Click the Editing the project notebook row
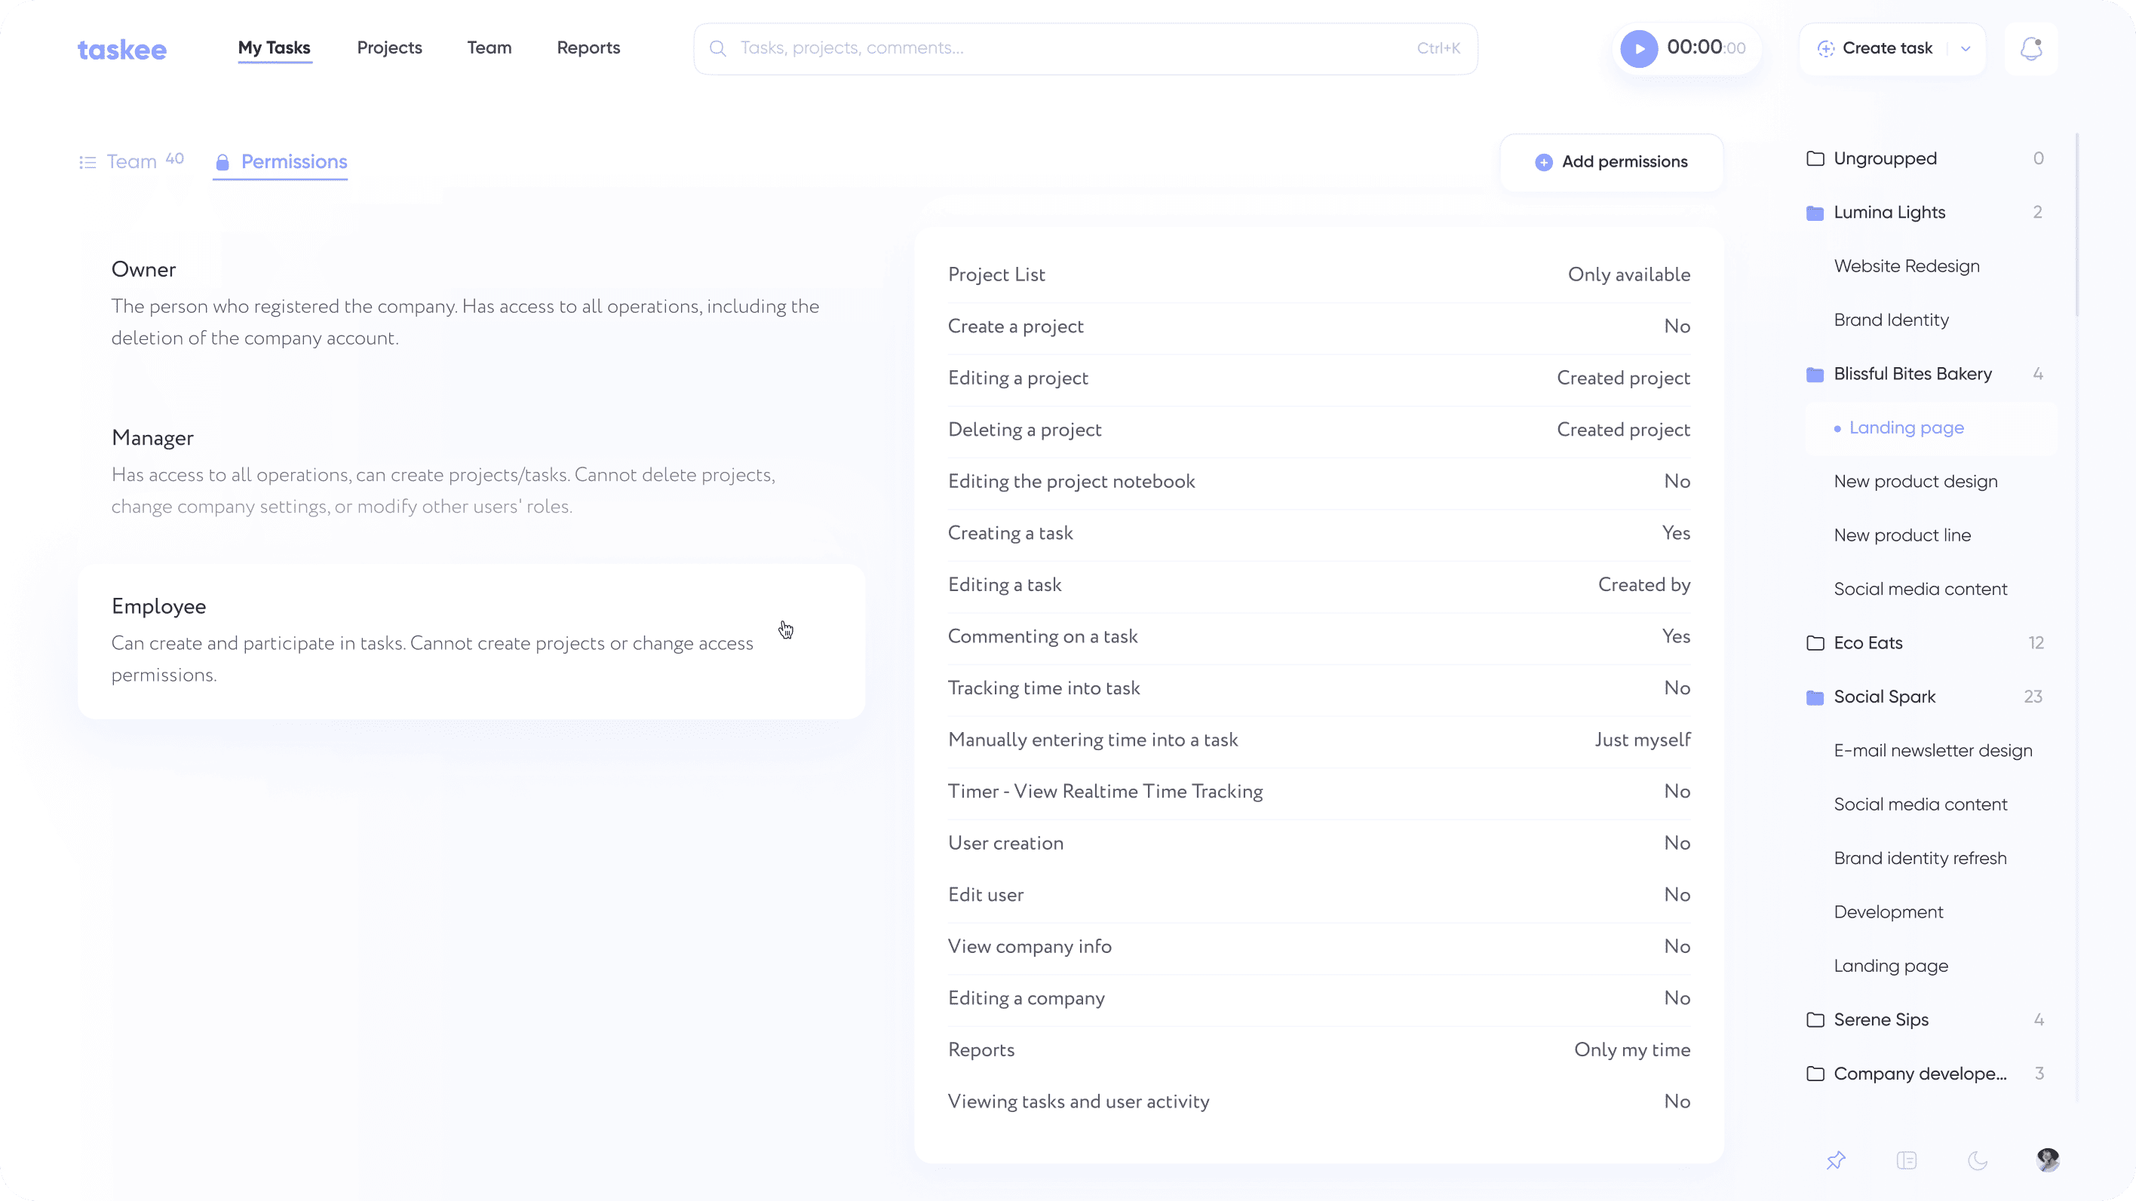Image resolution: width=2136 pixels, height=1201 pixels. pos(1319,483)
